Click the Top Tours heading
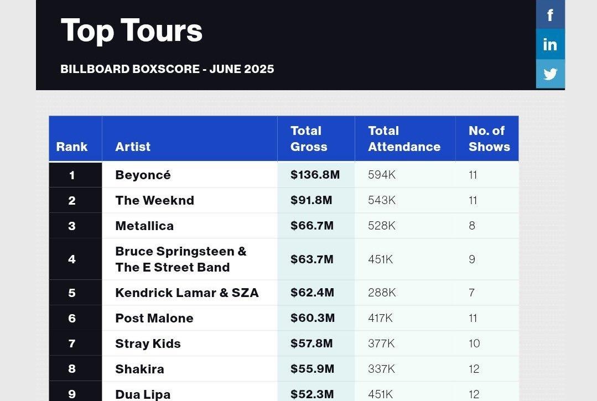The width and height of the screenshot is (597, 401). 131,31
